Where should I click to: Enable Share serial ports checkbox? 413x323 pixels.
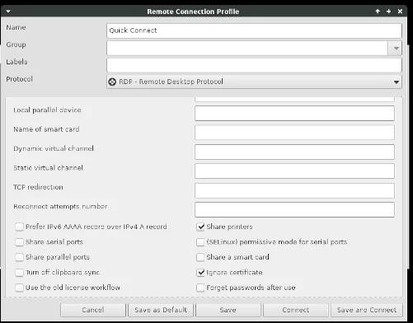pos(19,242)
